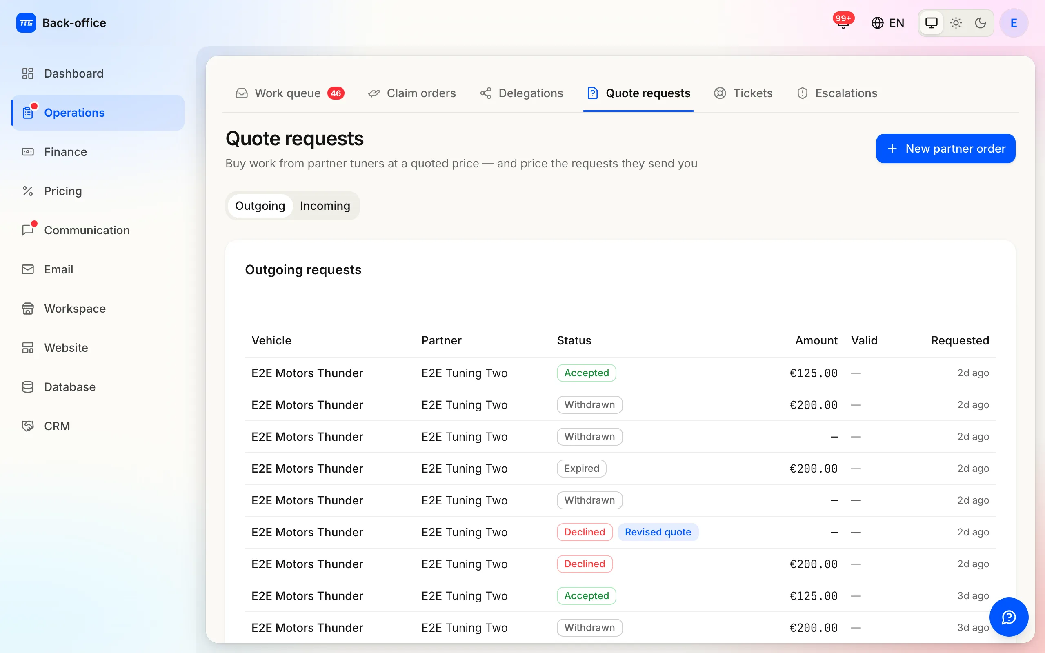The image size is (1045, 653).
Task: Open the notifications bell with 99+ badge
Action: click(843, 22)
